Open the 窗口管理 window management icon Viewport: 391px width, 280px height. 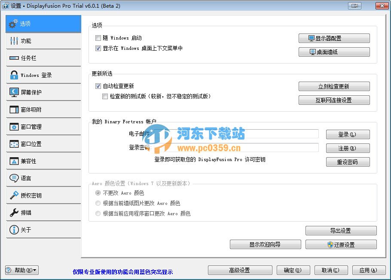click(x=15, y=126)
